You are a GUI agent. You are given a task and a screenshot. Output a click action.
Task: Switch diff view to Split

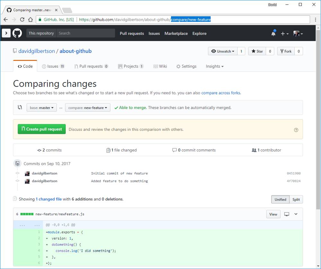tap(296, 199)
